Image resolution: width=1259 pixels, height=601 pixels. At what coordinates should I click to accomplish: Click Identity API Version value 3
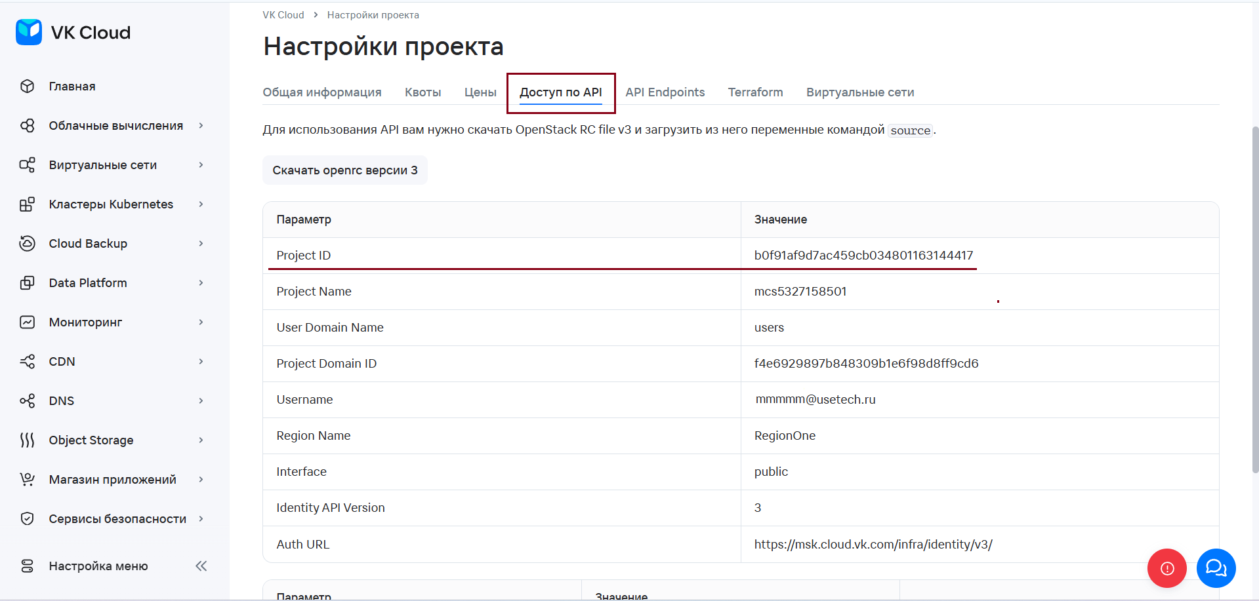758,508
